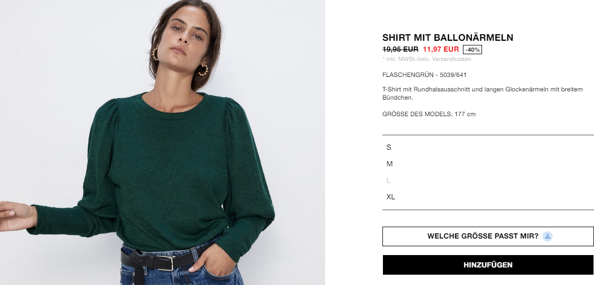Screen dimensions: 594x285
Task: Click the SHIRT MIT BALLONÄRMELN product title
Action: point(448,38)
